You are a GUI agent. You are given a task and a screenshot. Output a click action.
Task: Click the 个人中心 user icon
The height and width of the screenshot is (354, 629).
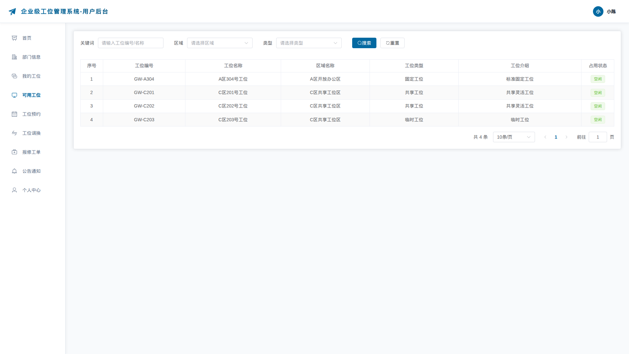(14, 190)
